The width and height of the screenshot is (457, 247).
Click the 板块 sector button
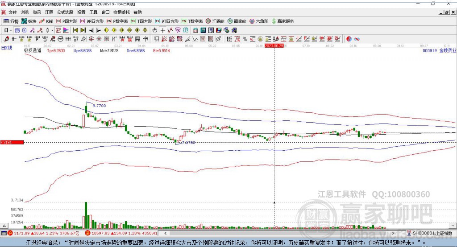[x=29, y=21]
